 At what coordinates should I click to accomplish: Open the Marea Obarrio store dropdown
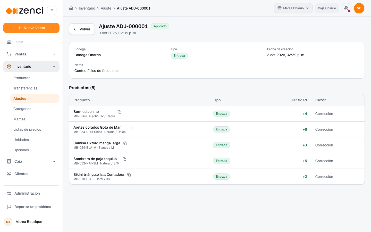(x=293, y=8)
